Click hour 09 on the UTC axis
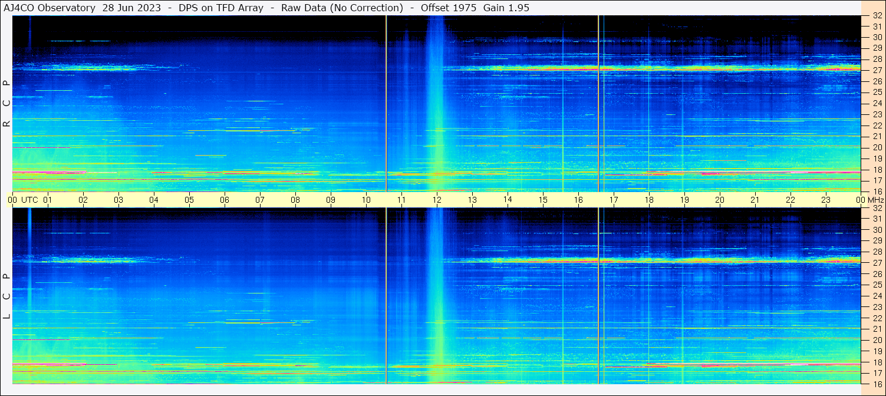The width and height of the screenshot is (886, 396). tap(331, 200)
